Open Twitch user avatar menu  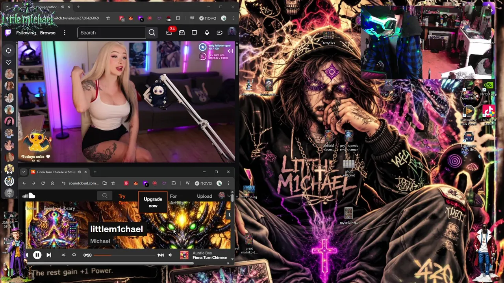(232, 32)
